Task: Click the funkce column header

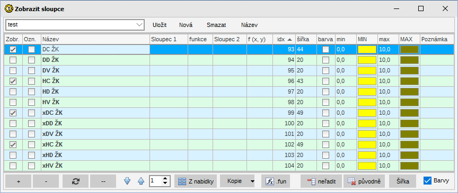Action: pos(200,39)
